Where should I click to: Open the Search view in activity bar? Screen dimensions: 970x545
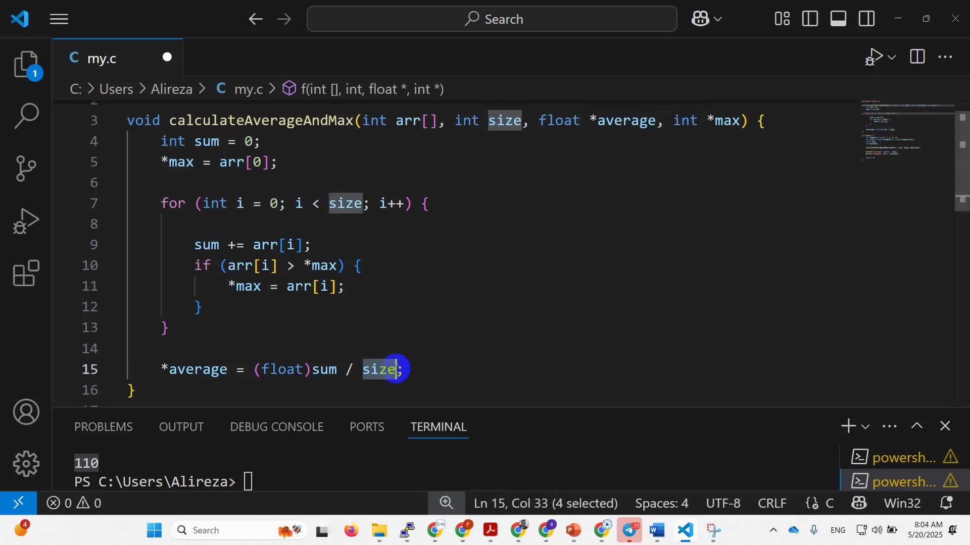(26, 116)
